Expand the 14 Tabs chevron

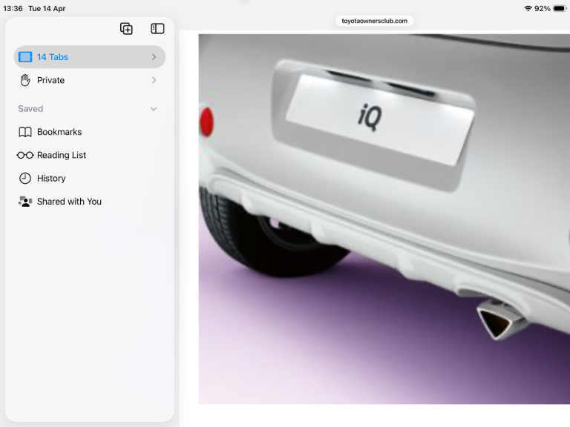pyautogui.click(x=154, y=57)
